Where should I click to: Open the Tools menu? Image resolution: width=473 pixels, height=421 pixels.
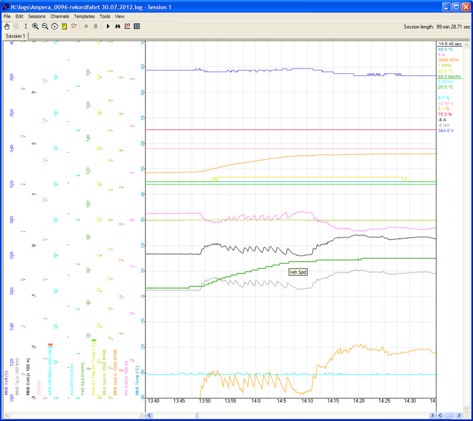tap(105, 17)
